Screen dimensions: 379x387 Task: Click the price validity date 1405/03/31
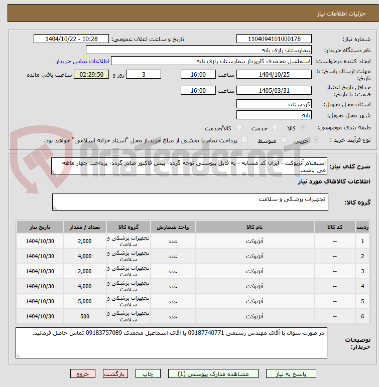(274, 90)
